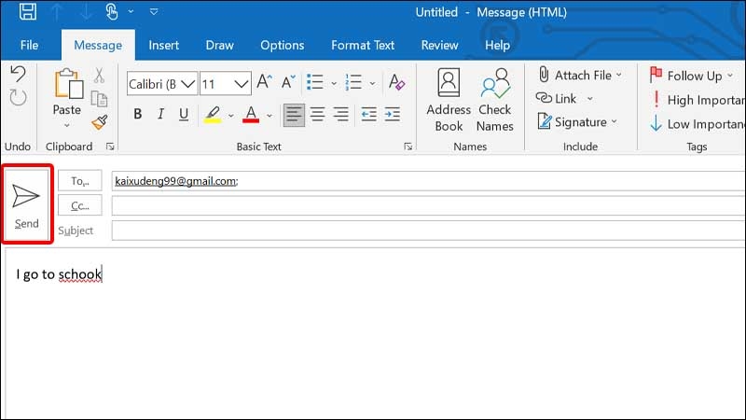The image size is (746, 420).
Task: Apply red font color
Action: tap(251, 114)
